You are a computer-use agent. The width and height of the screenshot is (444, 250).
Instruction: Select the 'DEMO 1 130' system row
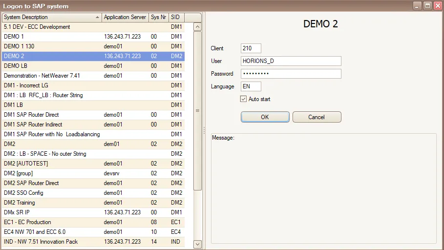tap(93, 46)
